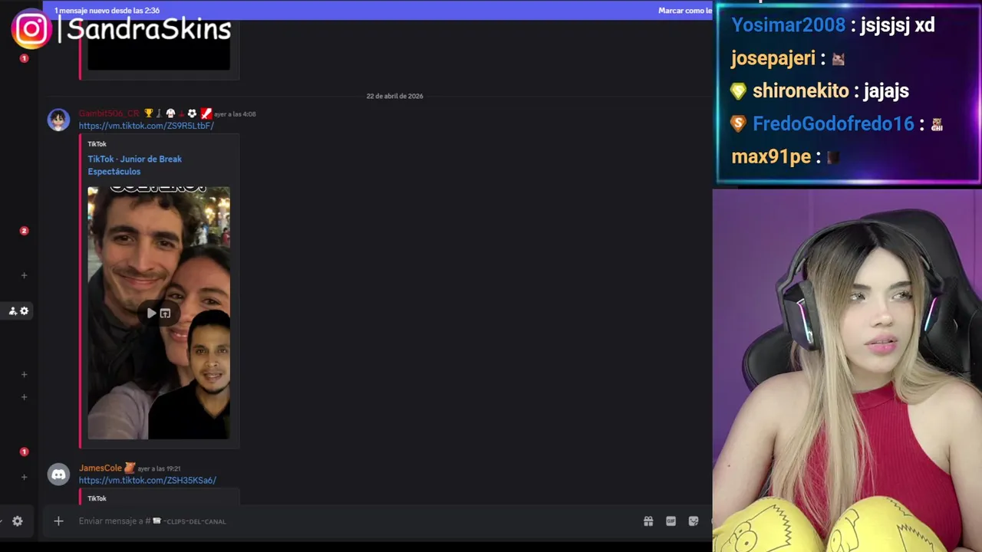Click the orange badge beside FredoGodofredo16
The width and height of the screenshot is (982, 552).
click(x=738, y=123)
